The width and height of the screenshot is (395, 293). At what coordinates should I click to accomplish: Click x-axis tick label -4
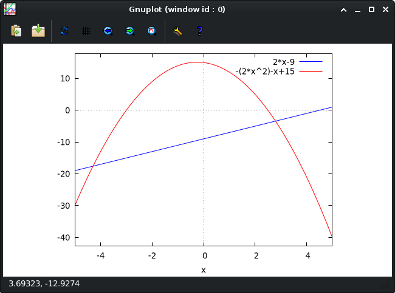point(100,256)
